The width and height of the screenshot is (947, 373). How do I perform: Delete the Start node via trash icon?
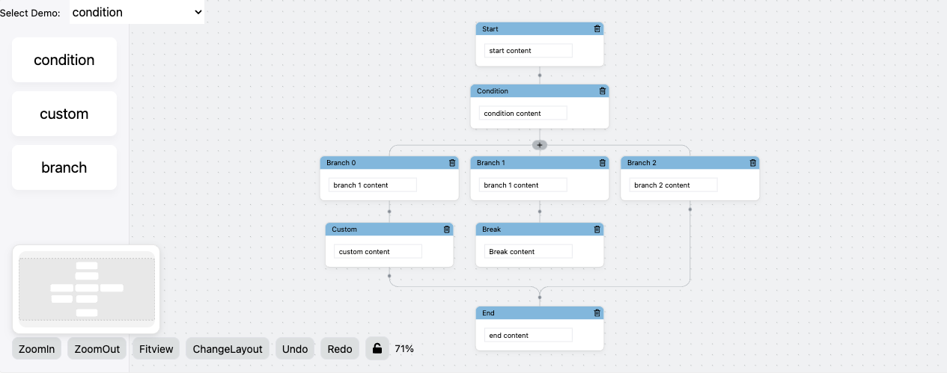point(597,29)
